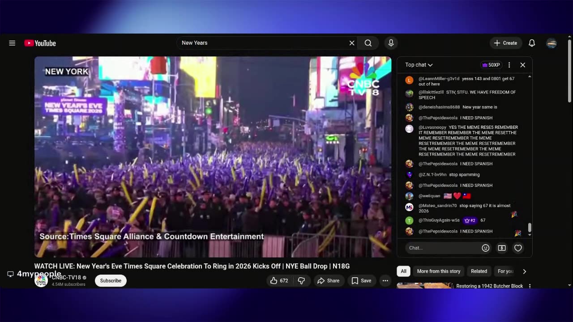Click the @weiiquan profile avatar
This screenshot has height=322, width=573.
pos(409,196)
